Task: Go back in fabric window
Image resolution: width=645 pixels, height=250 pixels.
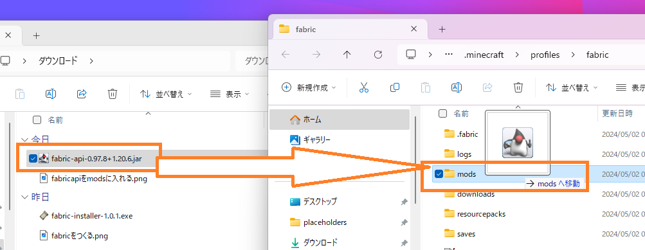Action: coord(286,55)
